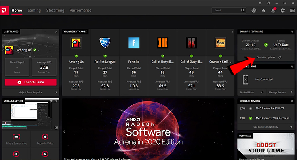
Task: Expand the Last Played panel
Action: tap(56, 32)
